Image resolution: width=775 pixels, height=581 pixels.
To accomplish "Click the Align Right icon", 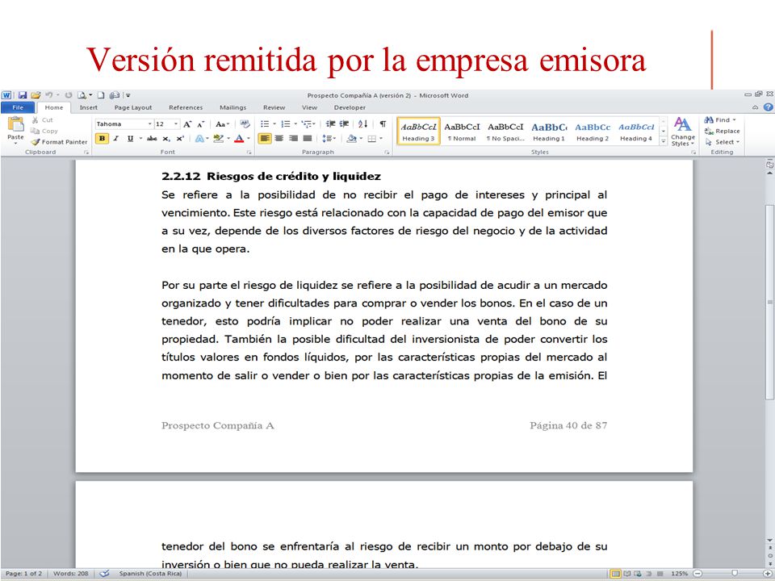I will [293, 138].
